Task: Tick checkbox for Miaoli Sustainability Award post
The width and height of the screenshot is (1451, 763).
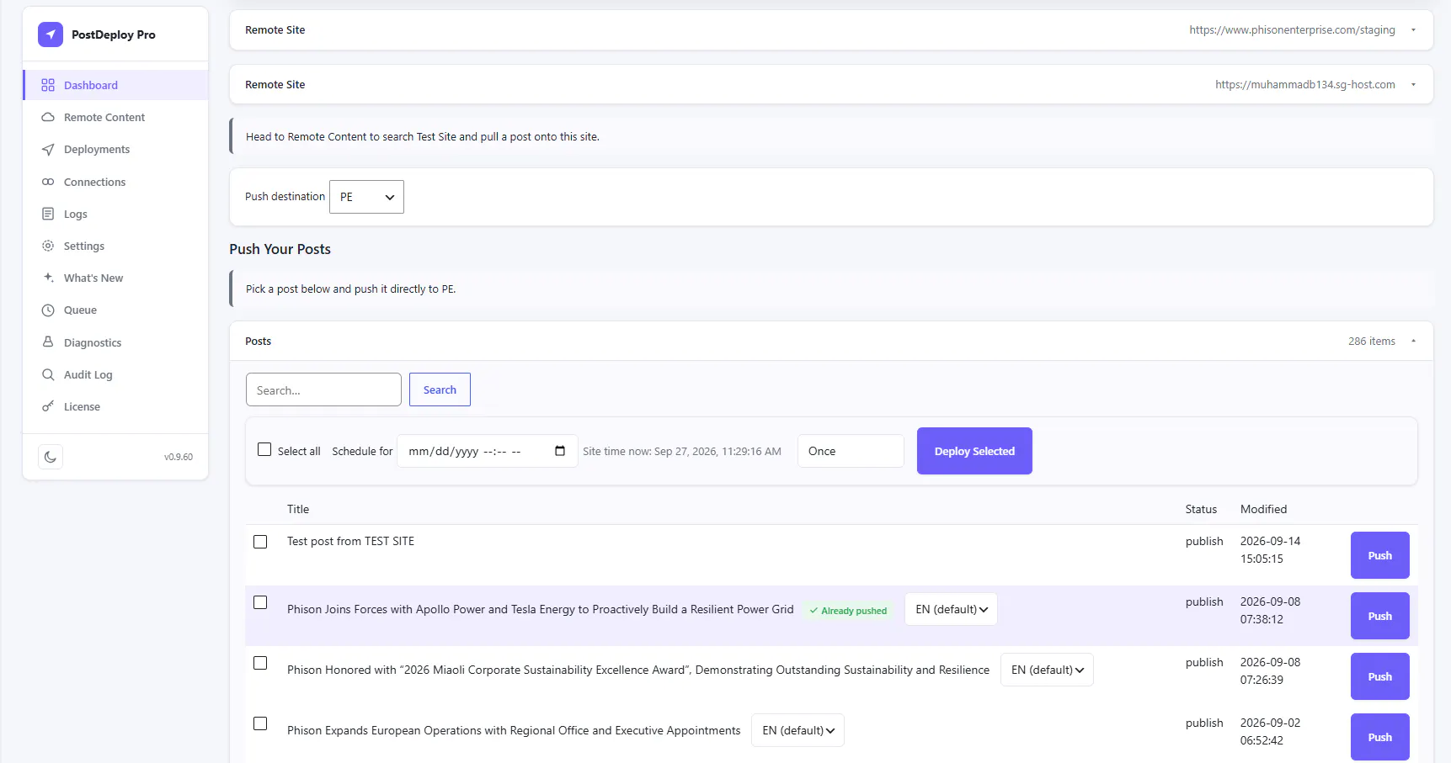Action: coord(260,663)
